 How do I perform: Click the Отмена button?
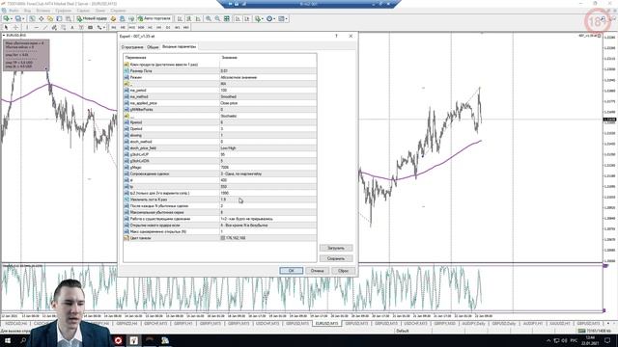(317, 271)
